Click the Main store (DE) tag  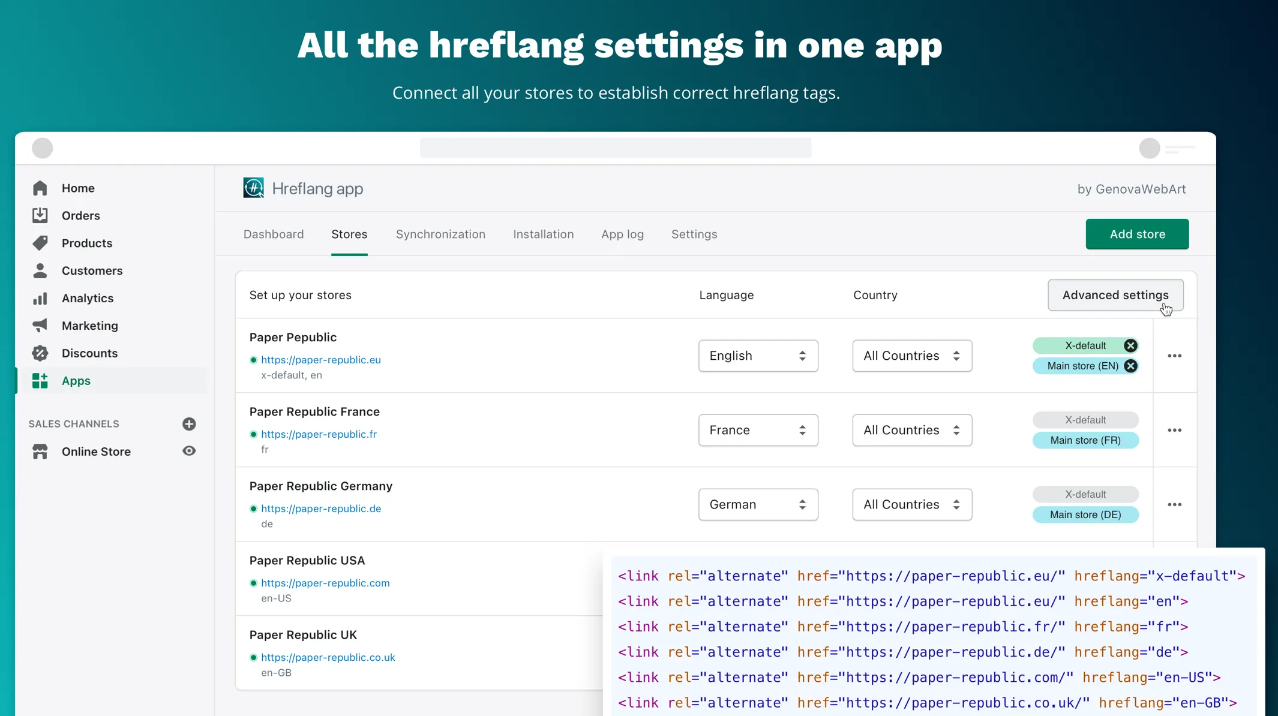point(1085,515)
